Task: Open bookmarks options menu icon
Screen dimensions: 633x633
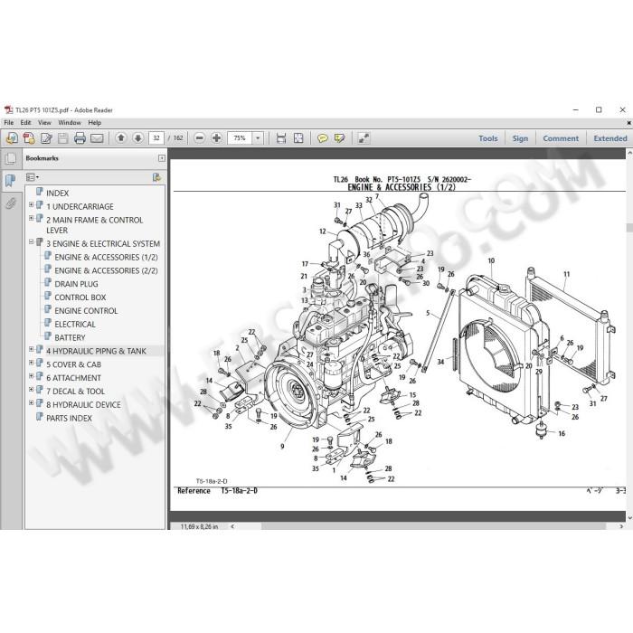Action: pyautogui.click(x=33, y=177)
